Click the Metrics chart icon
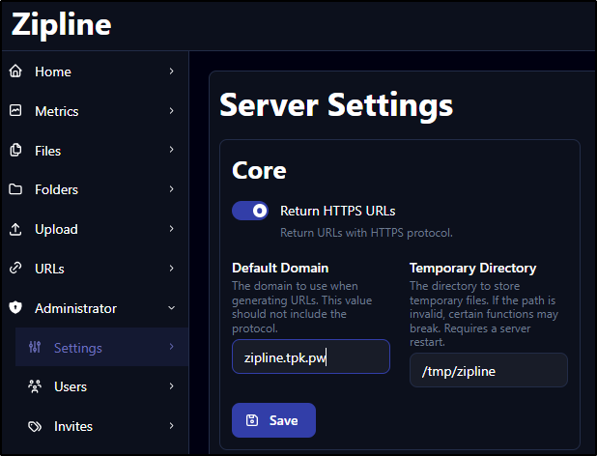This screenshot has width=597, height=456. [x=15, y=111]
